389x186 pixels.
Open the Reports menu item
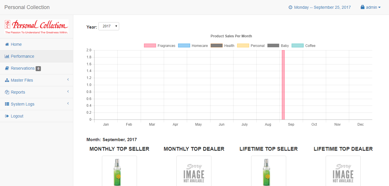(x=37, y=92)
